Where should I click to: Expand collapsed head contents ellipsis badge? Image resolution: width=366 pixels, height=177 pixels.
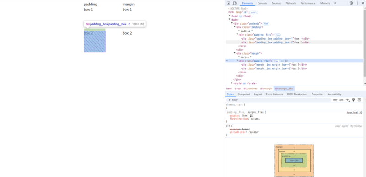click(x=241, y=16)
